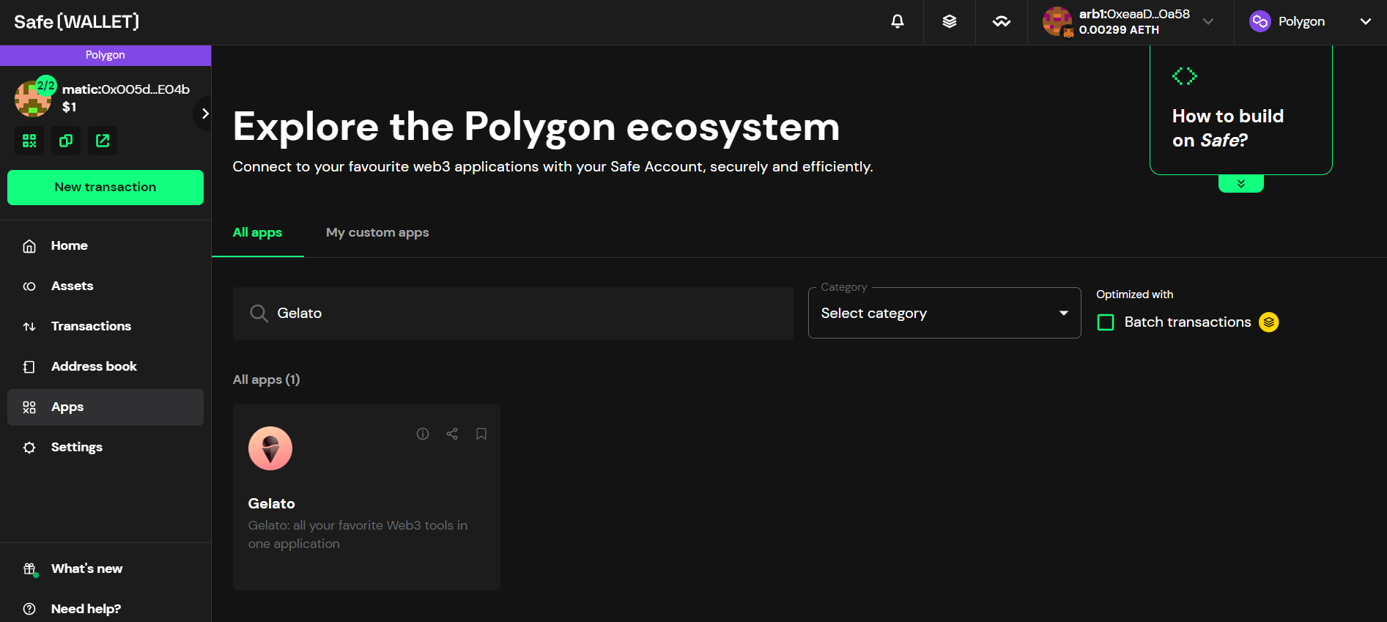Click the connected wallet avatar
This screenshot has height=622, width=1387.
[x=1057, y=21]
